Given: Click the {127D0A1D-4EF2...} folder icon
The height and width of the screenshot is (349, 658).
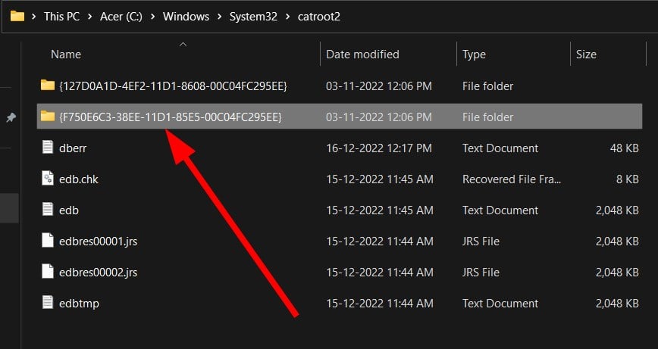Looking at the screenshot, I should 48,86.
